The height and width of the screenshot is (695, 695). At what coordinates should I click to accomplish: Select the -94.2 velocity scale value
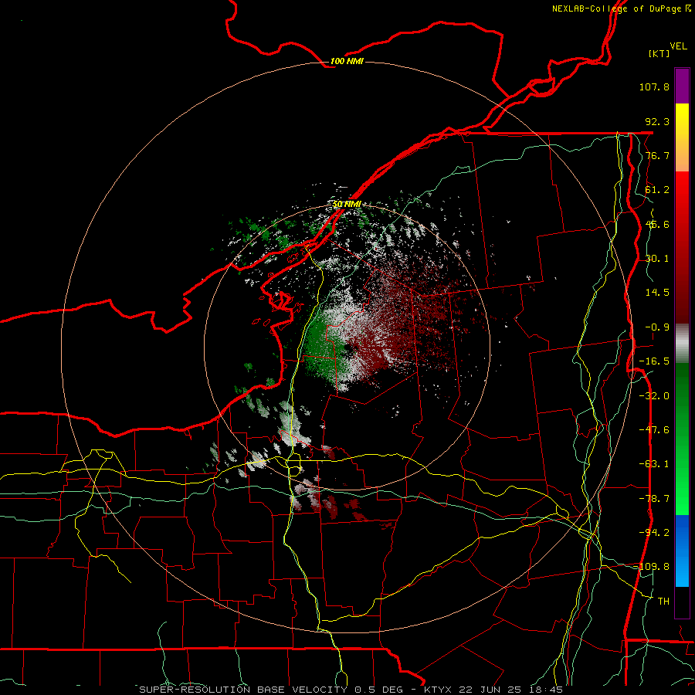pyautogui.click(x=654, y=533)
